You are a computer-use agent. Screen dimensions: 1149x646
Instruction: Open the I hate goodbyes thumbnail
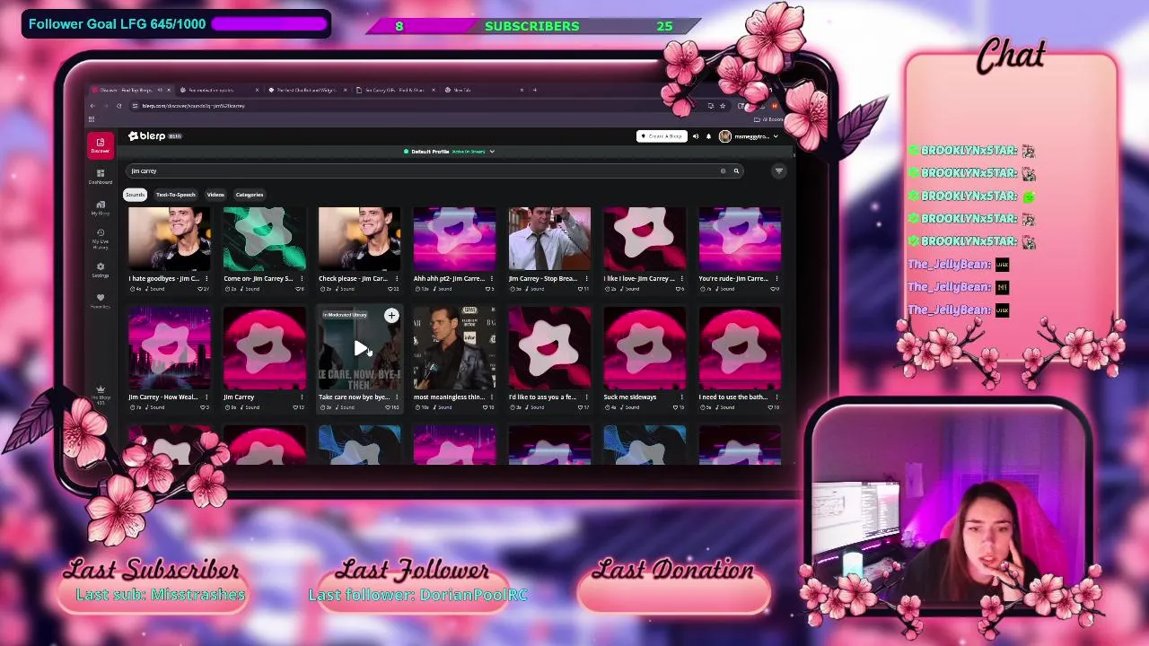click(169, 239)
